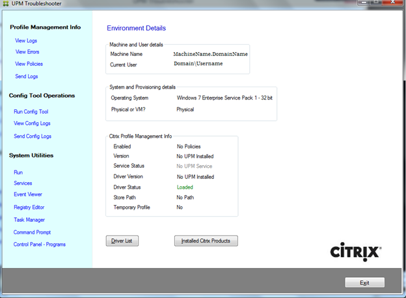Select Send Logs option

click(26, 77)
